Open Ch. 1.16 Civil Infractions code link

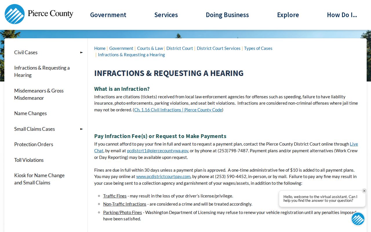coord(178,110)
